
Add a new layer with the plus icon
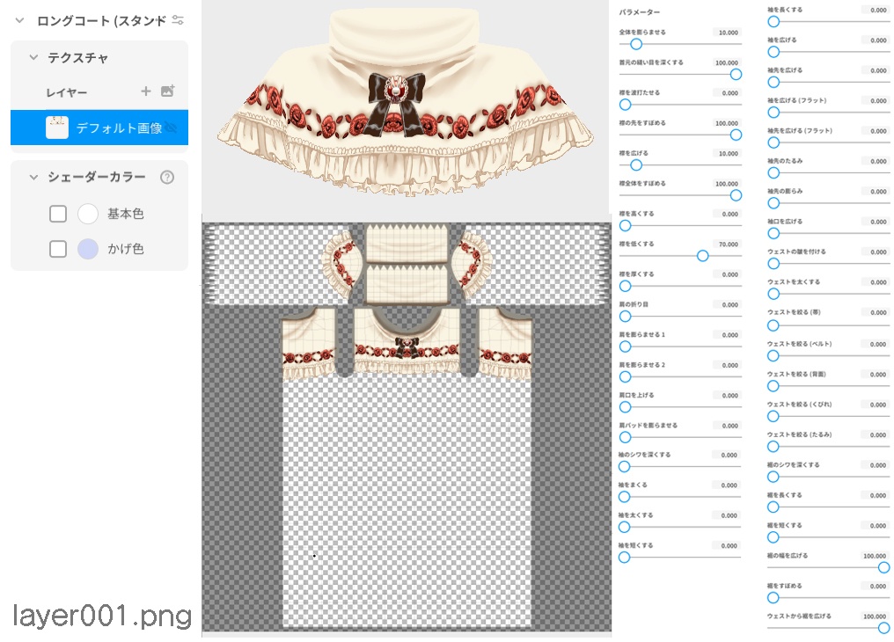coord(146,90)
